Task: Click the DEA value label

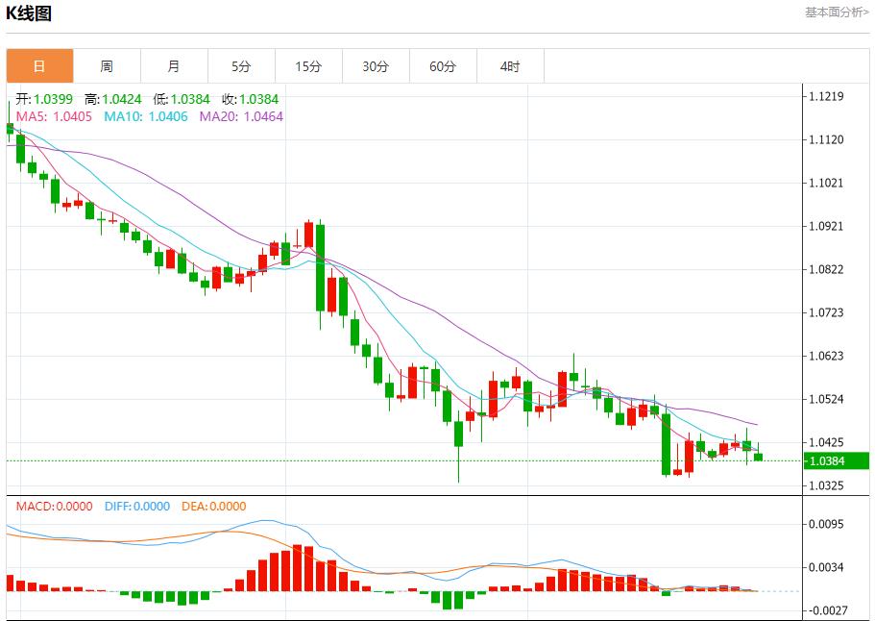Action: pos(212,507)
